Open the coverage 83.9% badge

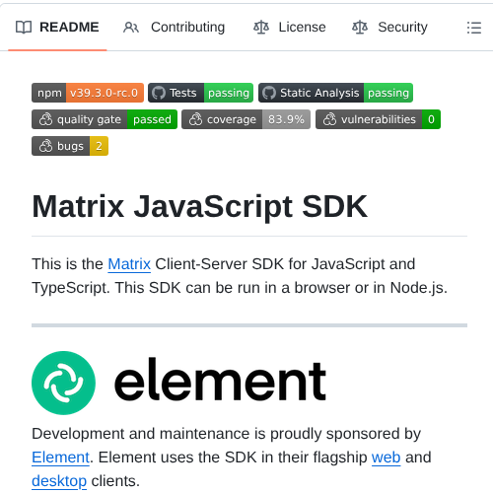click(246, 119)
